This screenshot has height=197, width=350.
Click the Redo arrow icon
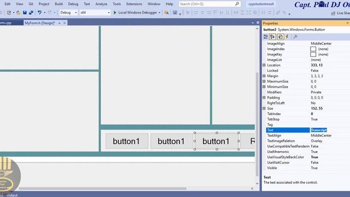tap(50, 13)
